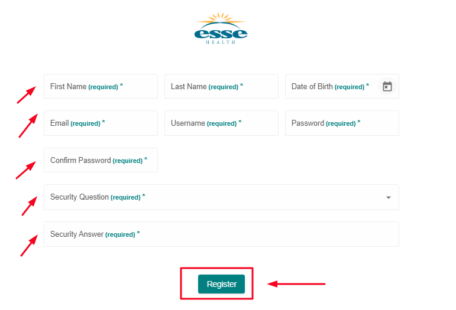Click the red arrow beside Security Question

pyautogui.click(x=30, y=206)
